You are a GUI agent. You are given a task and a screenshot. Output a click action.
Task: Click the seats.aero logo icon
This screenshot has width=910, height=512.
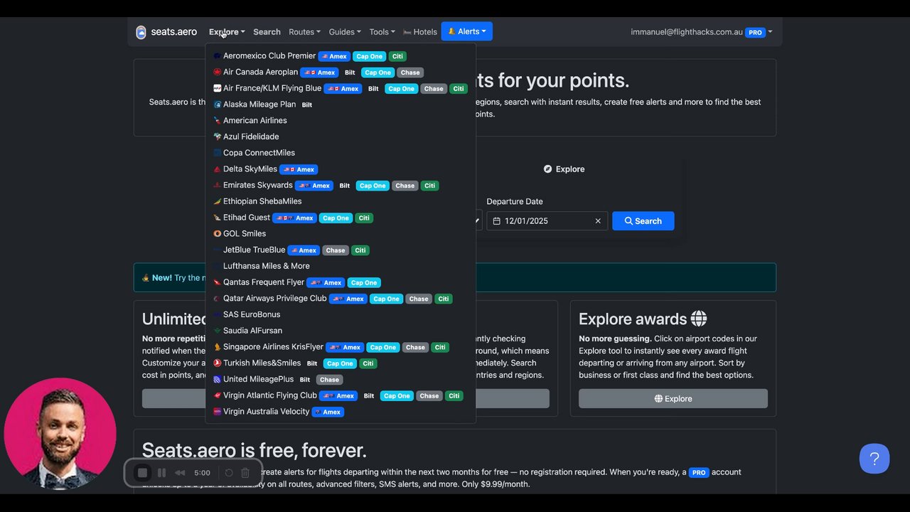pos(141,32)
